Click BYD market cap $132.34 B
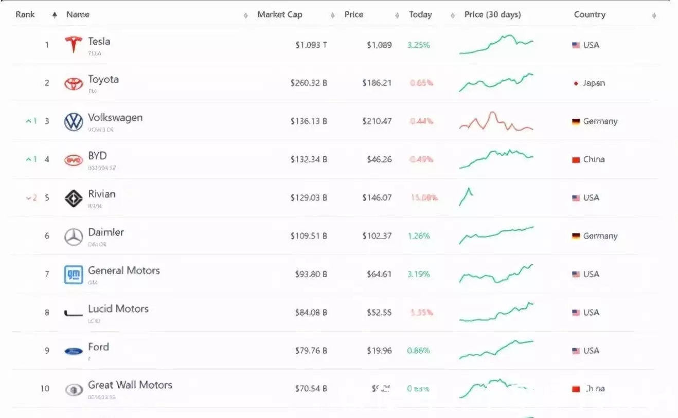Image resolution: width=678 pixels, height=418 pixels. [x=309, y=159]
